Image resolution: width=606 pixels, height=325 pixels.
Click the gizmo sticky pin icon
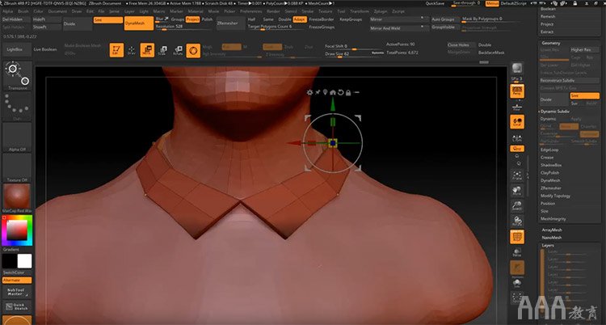coord(318,92)
